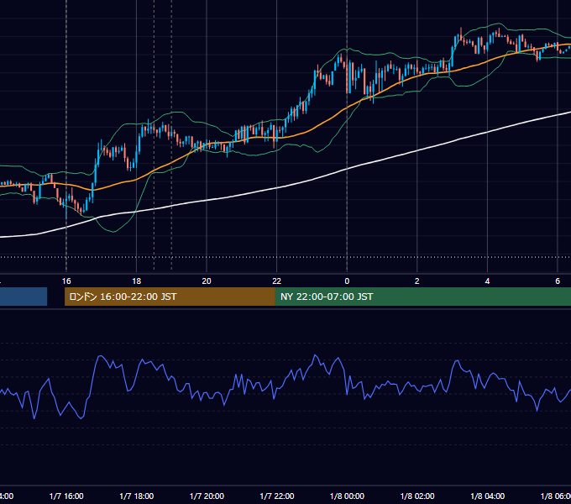The image size is (571, 504).
Task: Select the "1/7 18:00" date label
Action: coord(137,496)
